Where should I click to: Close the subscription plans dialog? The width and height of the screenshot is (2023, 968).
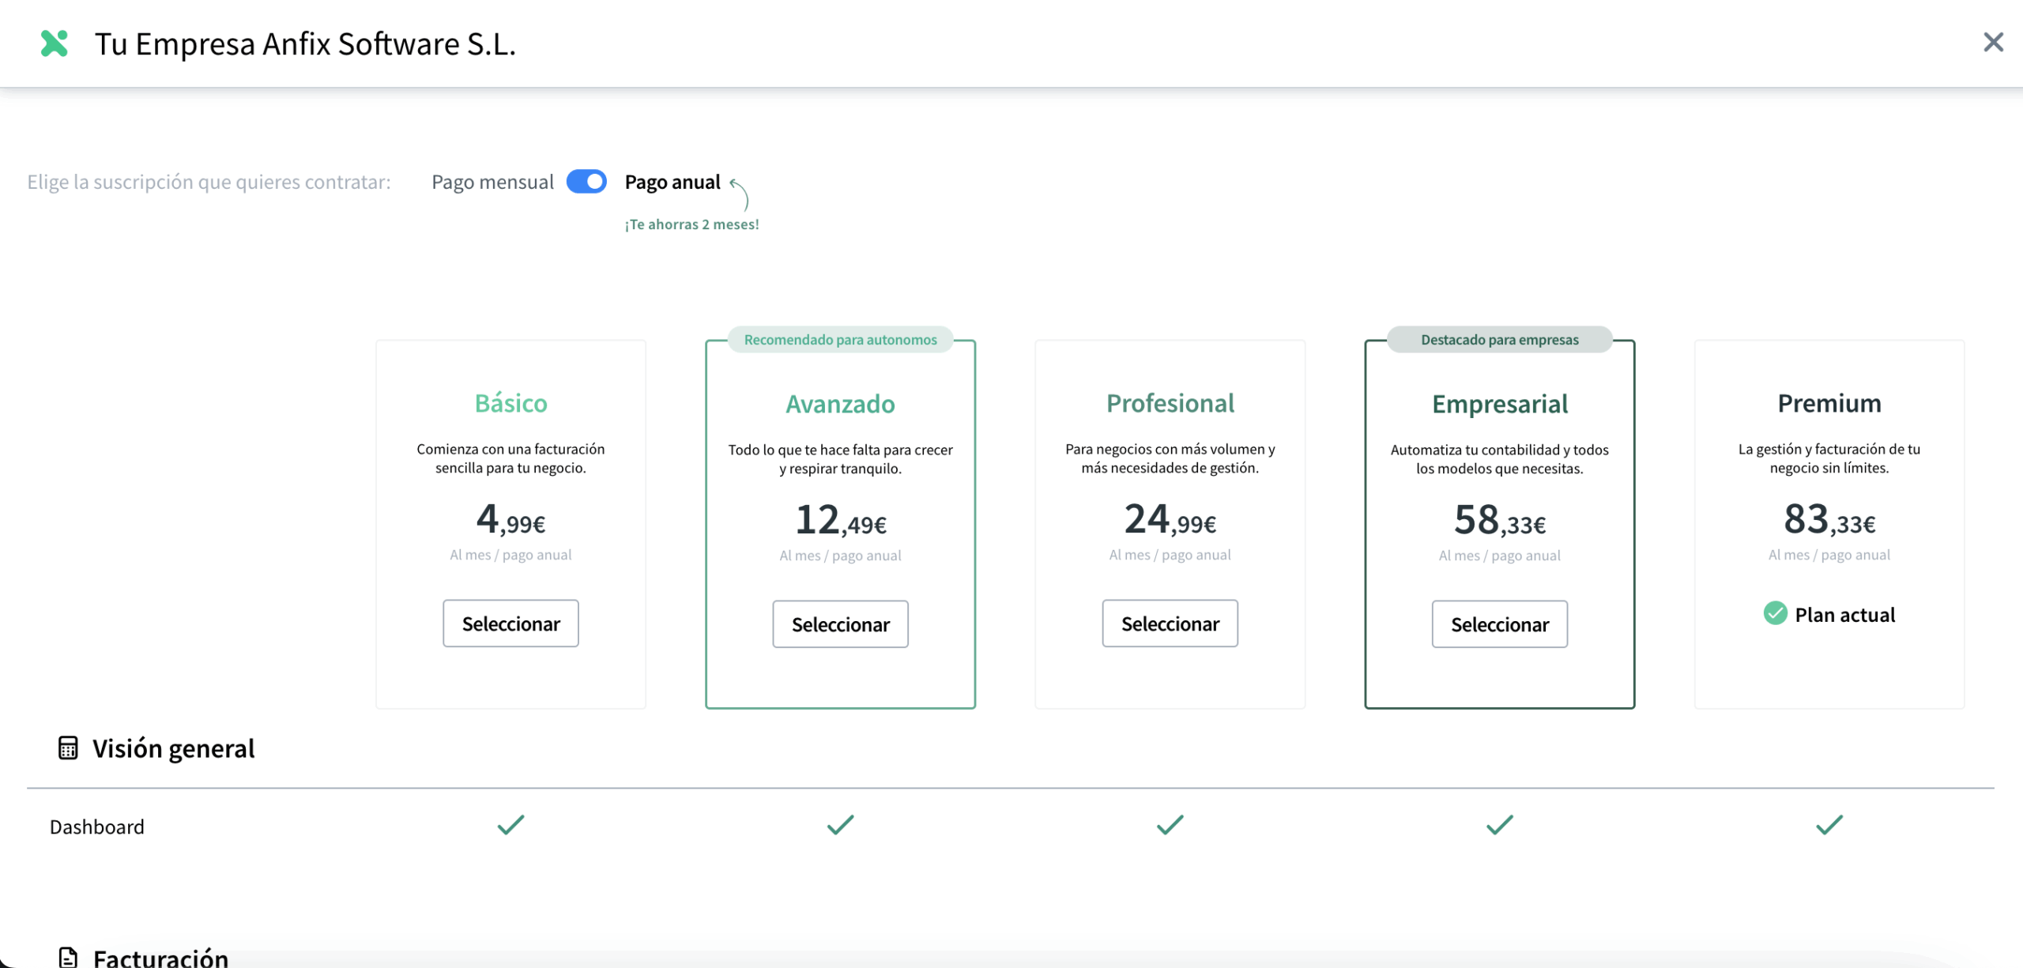pyautogui.click(x=1993, y=42)
